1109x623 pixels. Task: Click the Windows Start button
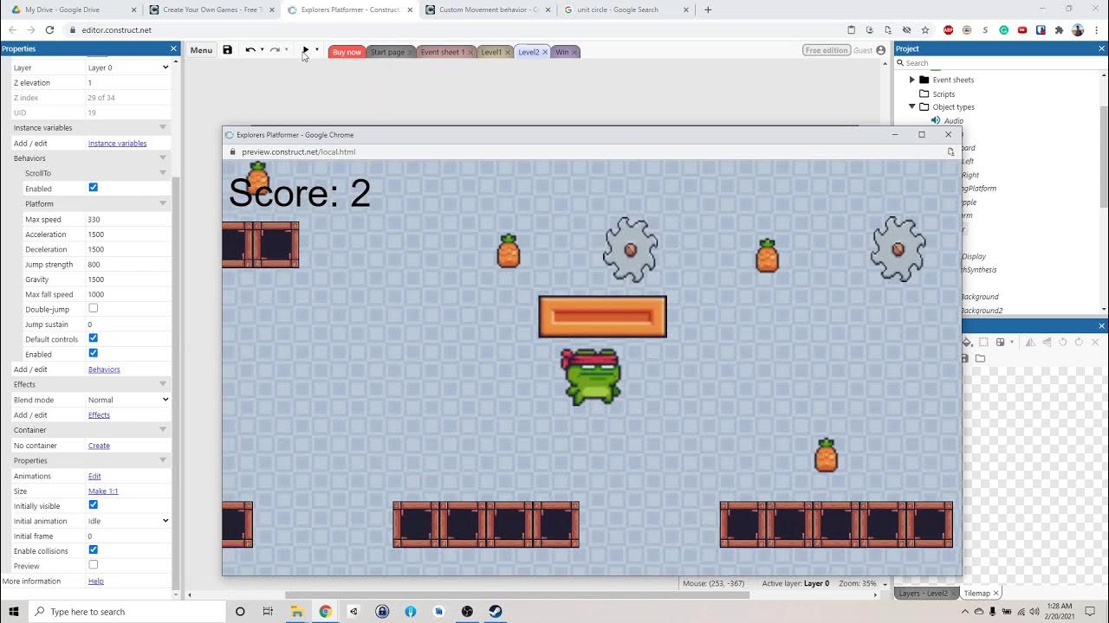[x=14, y=611]
